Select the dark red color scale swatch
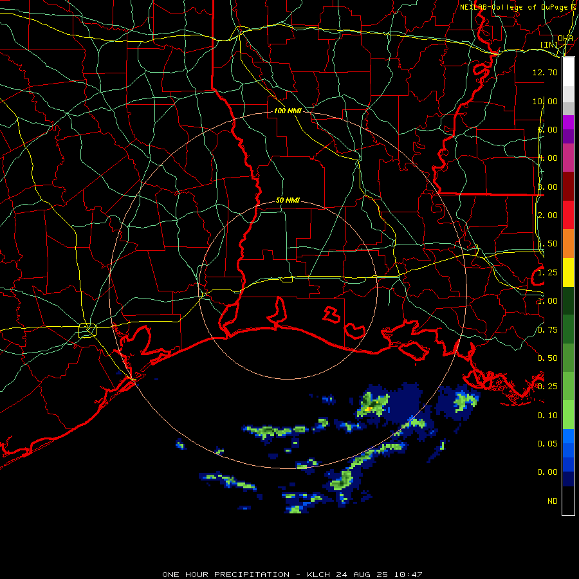Image resolution: width=579 pixels, height=579 pixels. tap(568, 187)
